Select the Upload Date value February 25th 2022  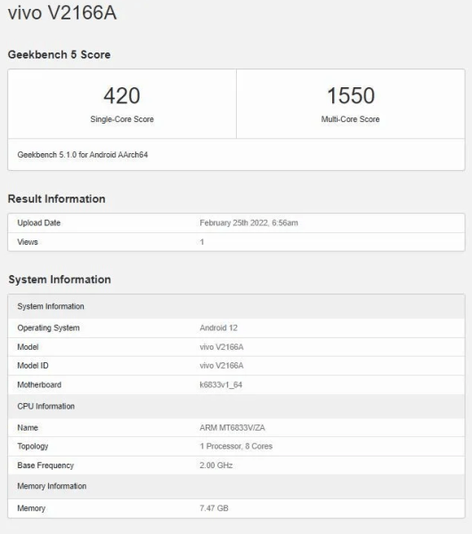[x=248, y=222]
